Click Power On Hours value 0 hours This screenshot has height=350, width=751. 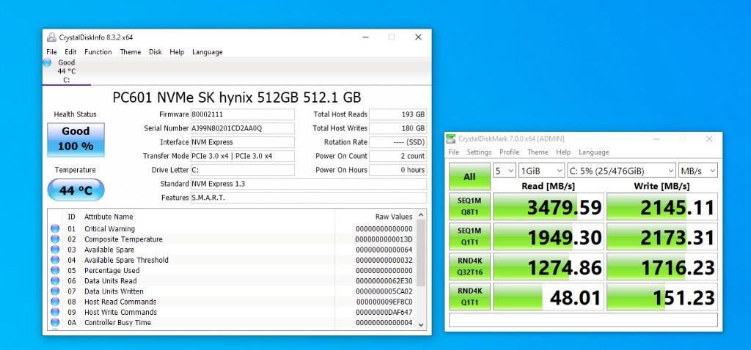tap(398, 170)
